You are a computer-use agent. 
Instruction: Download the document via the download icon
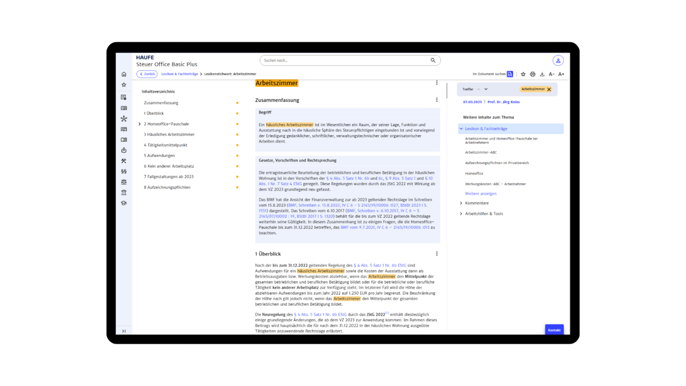point(542,74)
